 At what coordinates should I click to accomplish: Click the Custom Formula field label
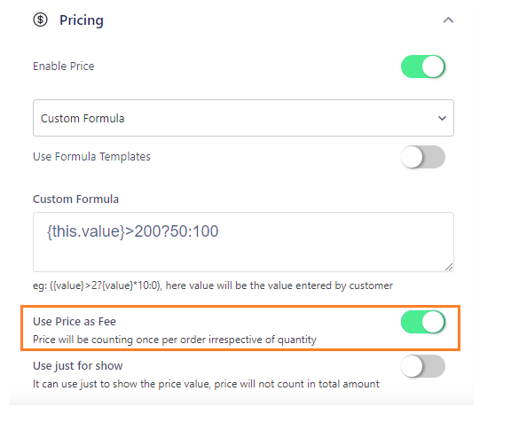75,199
